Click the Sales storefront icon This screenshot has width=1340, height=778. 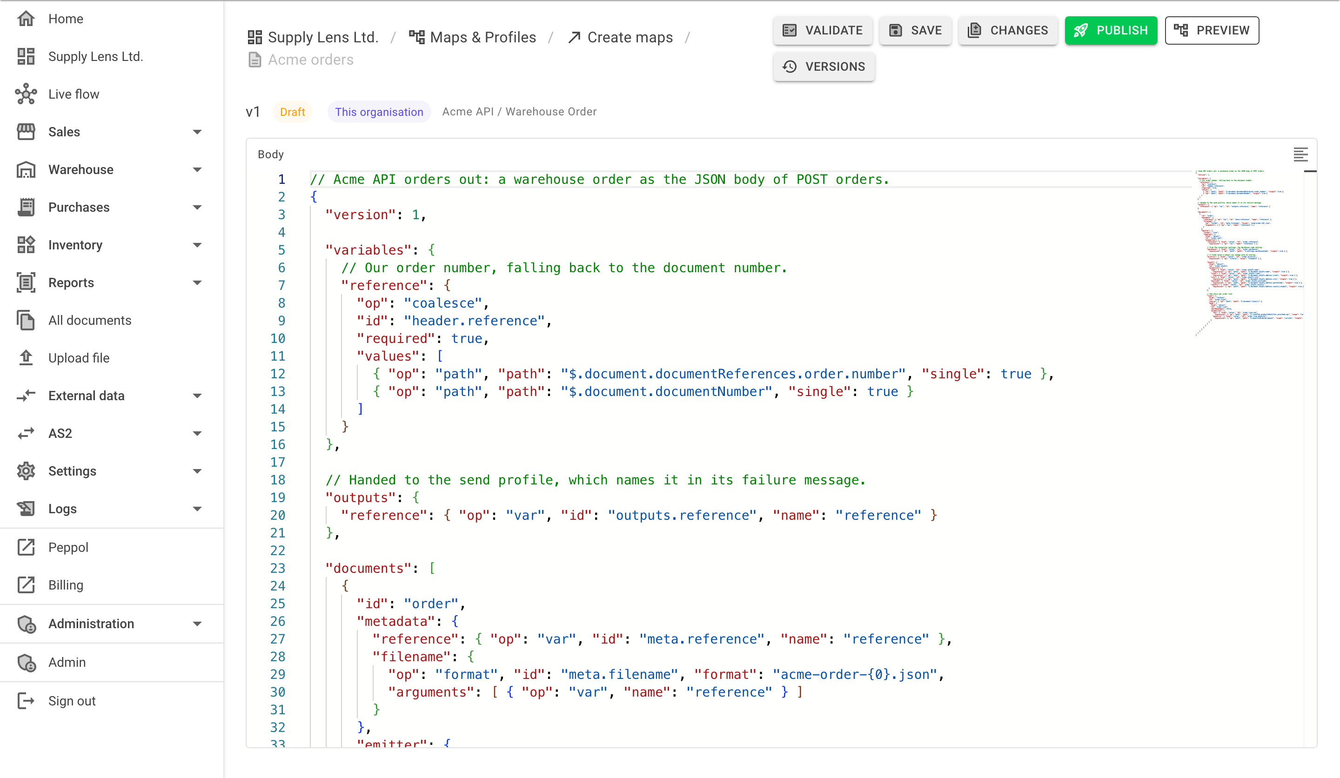tap(26, 132)
